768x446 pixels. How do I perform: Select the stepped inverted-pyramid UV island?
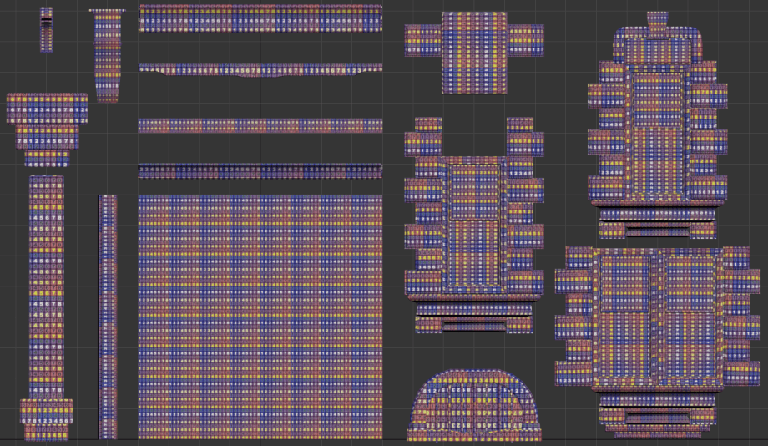[47, 129]
